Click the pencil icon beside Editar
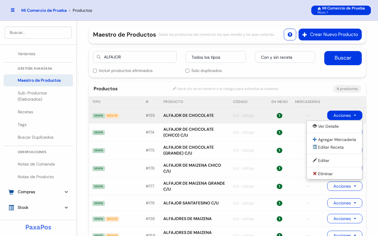378x236 pixels. (x=315, y=160)
